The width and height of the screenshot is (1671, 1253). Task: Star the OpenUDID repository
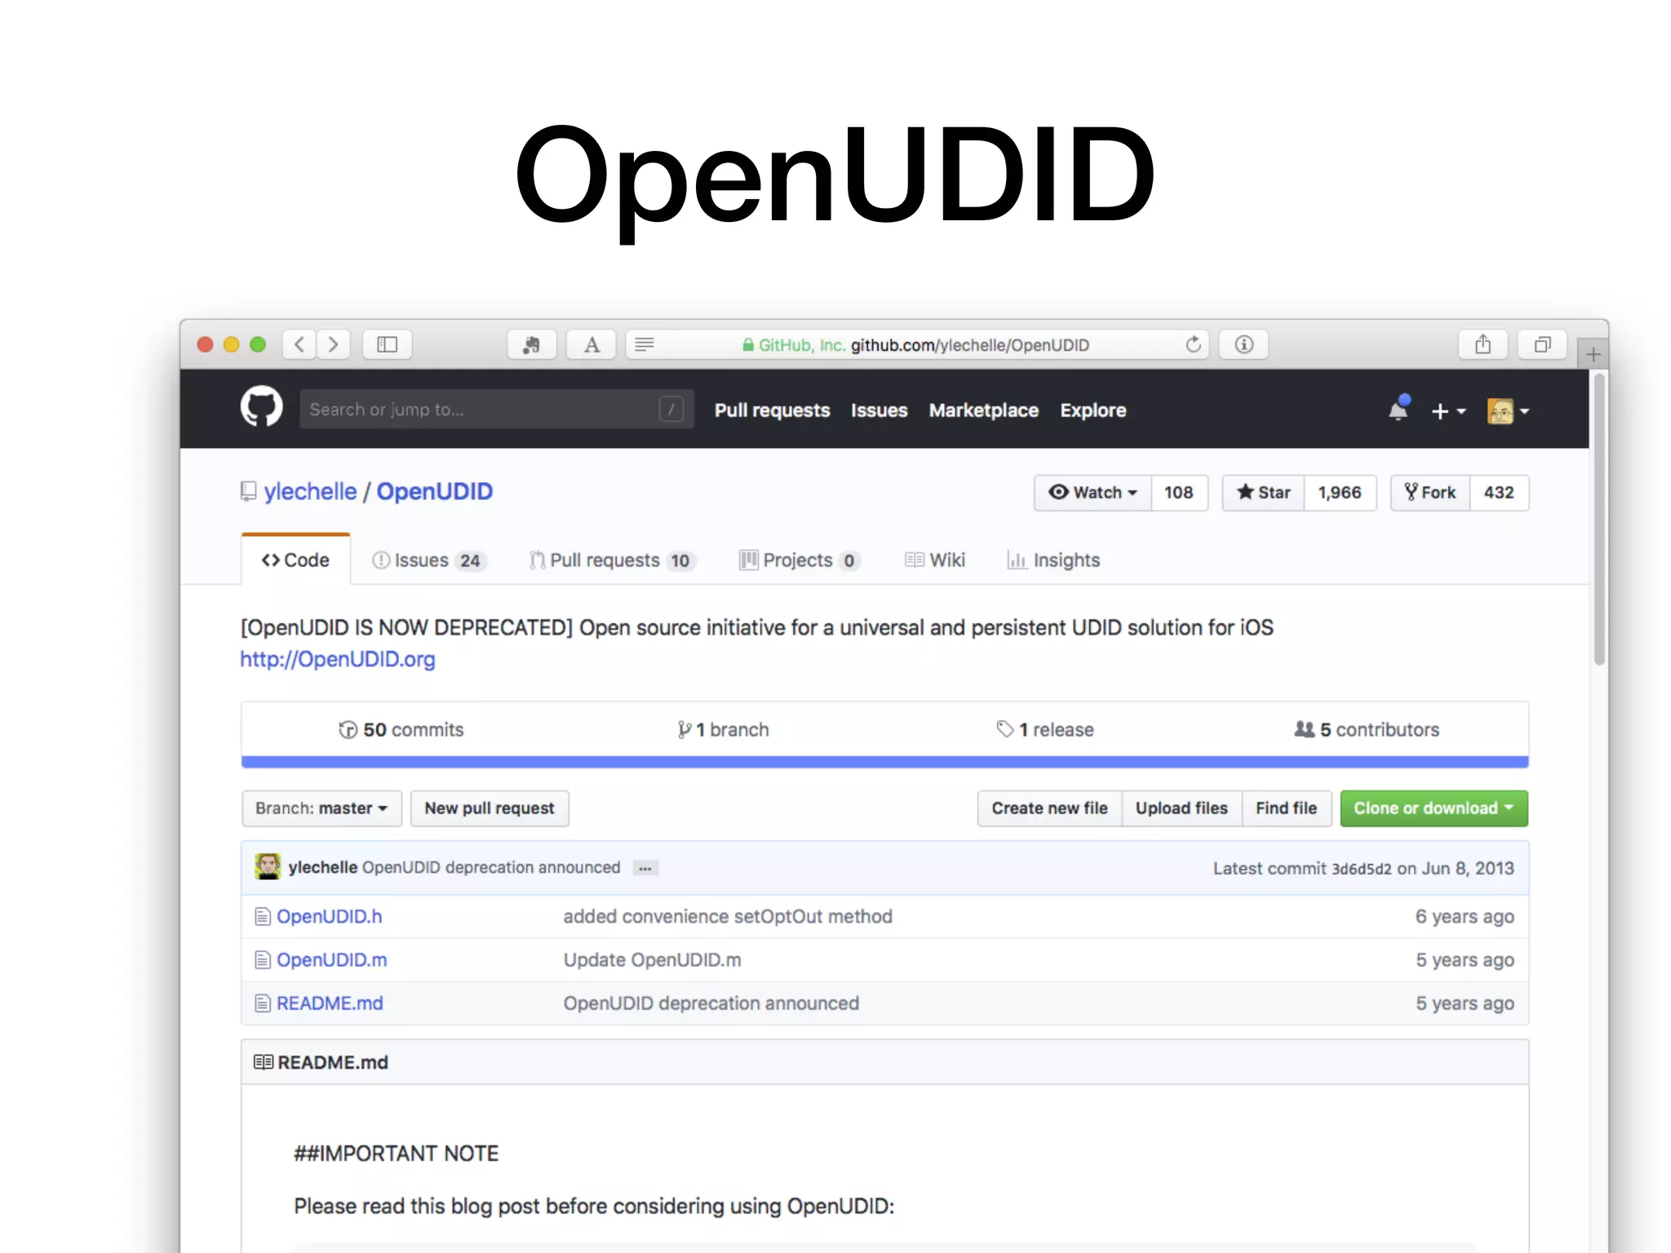pos(1263,493)
